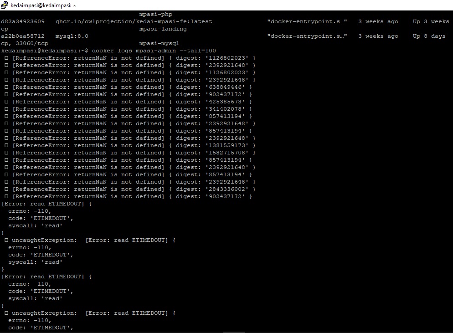Click the first uncaughtException error line
The height and width of the screenshot is (333, 453).
pos(91,240)
